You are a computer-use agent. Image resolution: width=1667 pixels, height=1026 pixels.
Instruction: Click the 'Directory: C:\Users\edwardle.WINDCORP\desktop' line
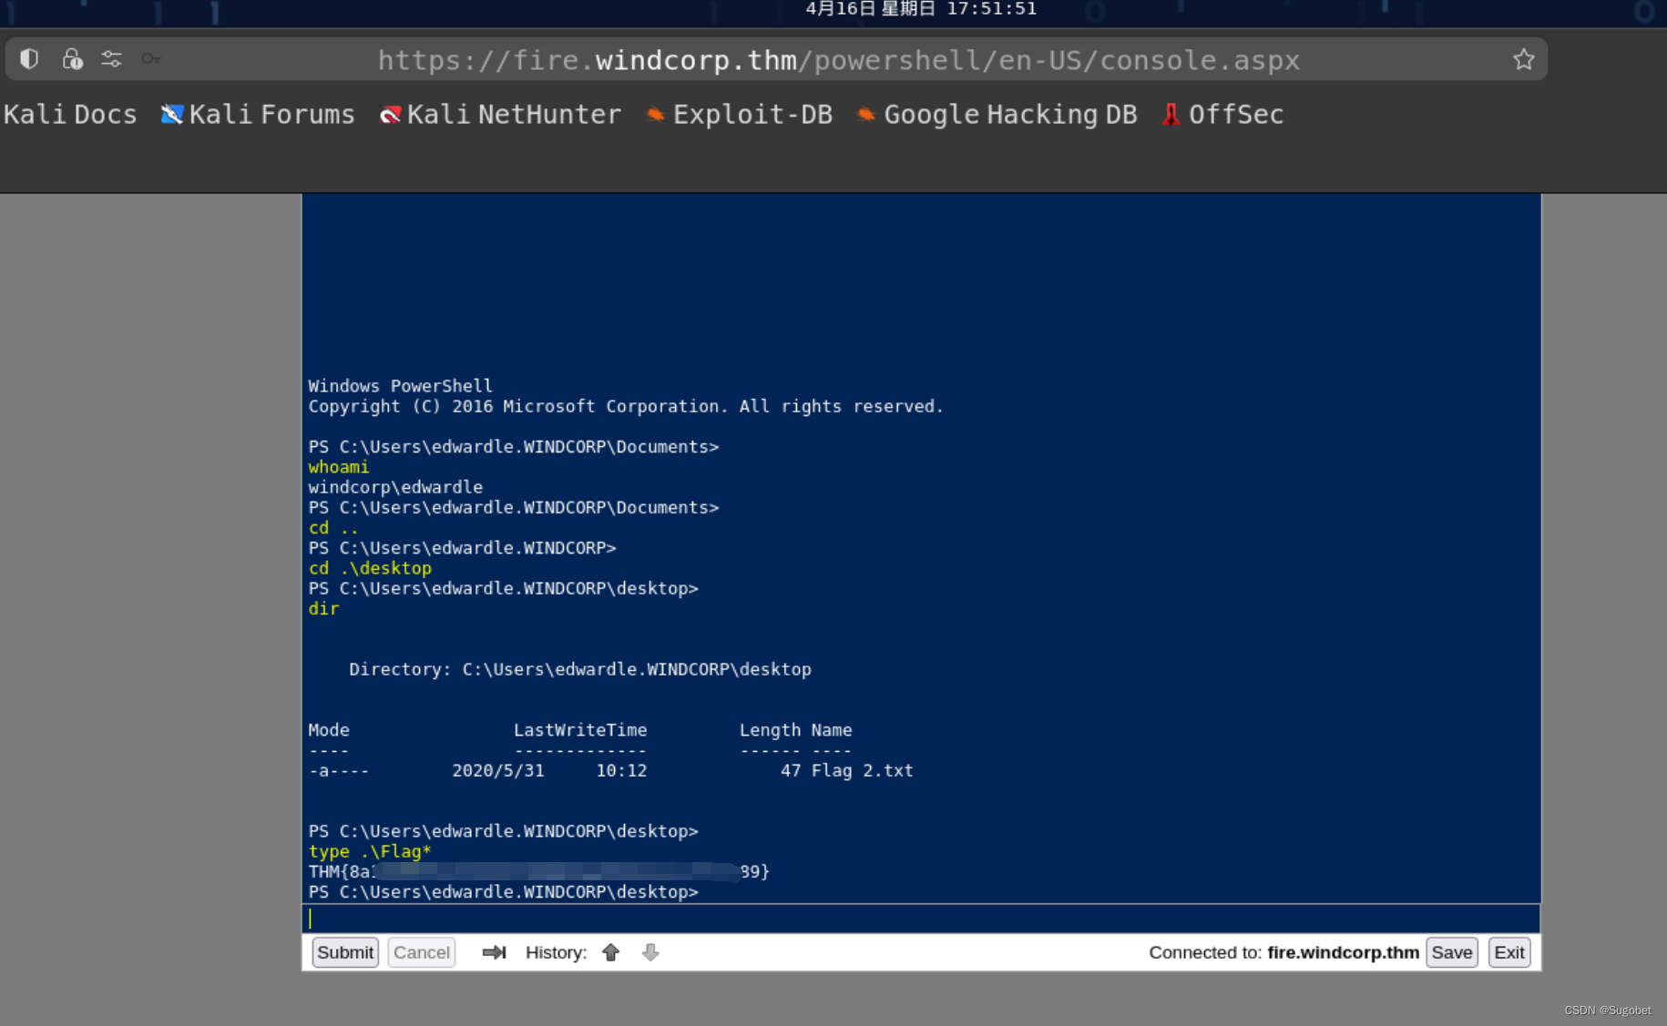click(x=579, y=669)
